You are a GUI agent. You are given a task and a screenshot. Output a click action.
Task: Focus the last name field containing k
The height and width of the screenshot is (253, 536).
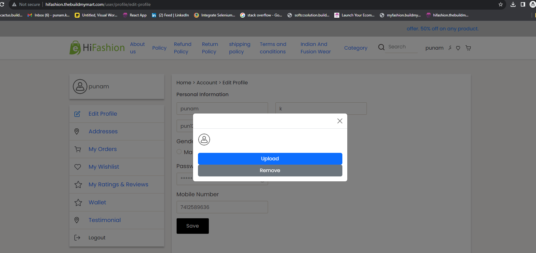click(x=321, y=109)
